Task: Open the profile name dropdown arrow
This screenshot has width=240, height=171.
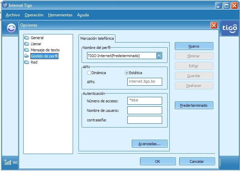Action: (x=159, y=56)
